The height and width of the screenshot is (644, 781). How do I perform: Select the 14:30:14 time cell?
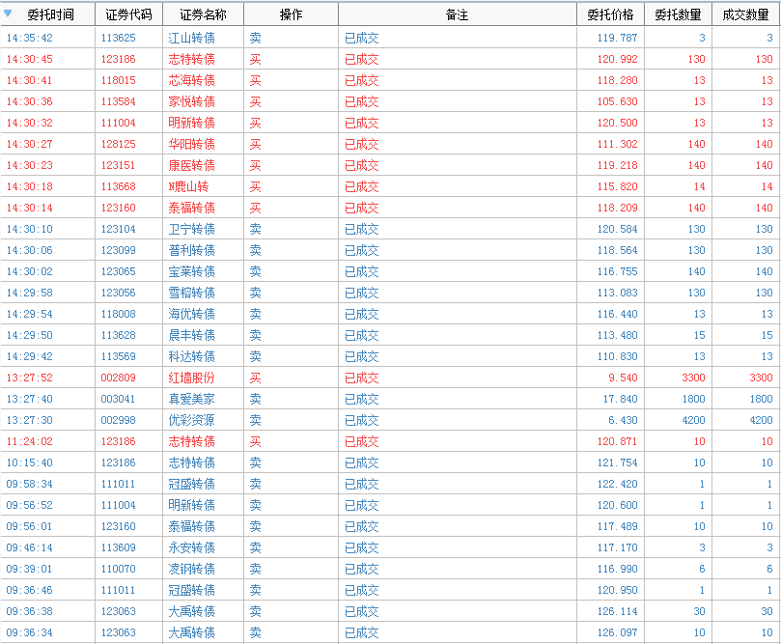[29, 208]
